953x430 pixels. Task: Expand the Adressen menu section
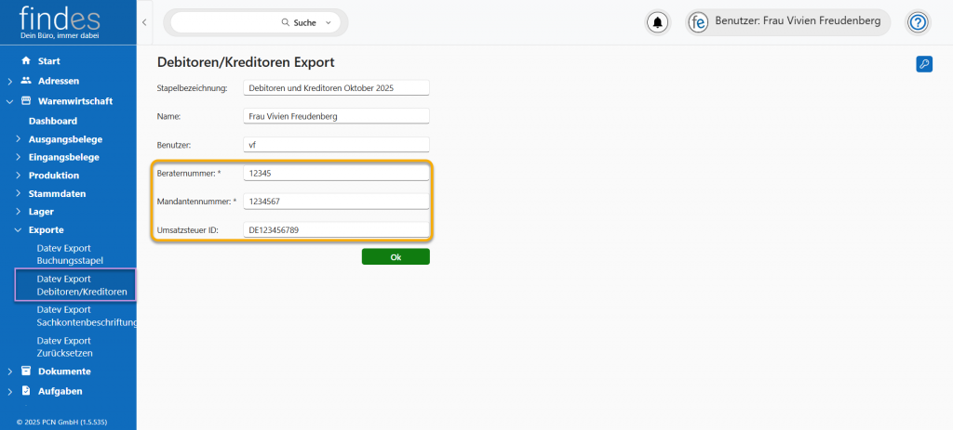(x=9, y=82)
